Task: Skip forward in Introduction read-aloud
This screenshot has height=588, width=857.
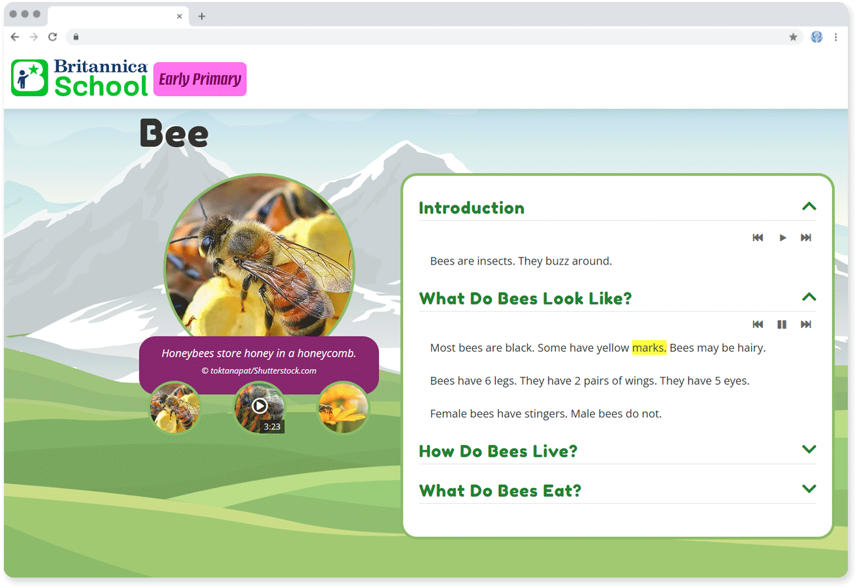Action: [806, 238]
